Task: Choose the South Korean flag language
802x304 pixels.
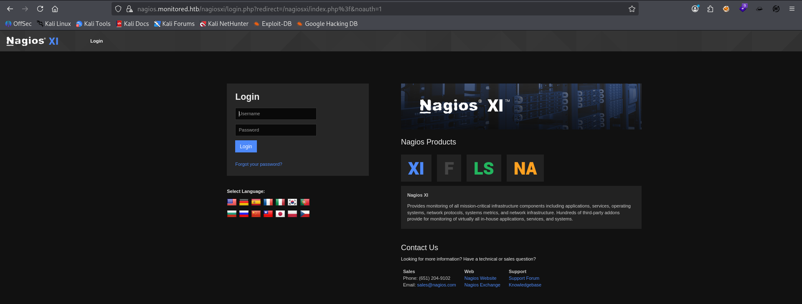Action: click(x=292, y=202)
